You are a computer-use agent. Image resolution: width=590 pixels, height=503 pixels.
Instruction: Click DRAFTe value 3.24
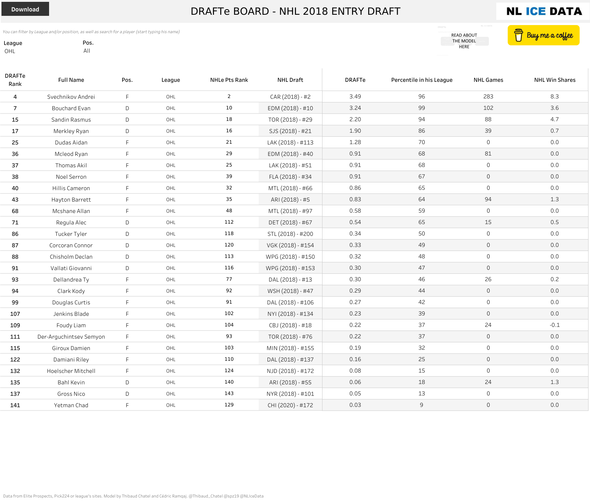(x=355, y=108)
